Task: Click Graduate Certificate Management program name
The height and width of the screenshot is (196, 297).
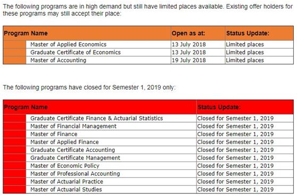Action: coord(75,158)
